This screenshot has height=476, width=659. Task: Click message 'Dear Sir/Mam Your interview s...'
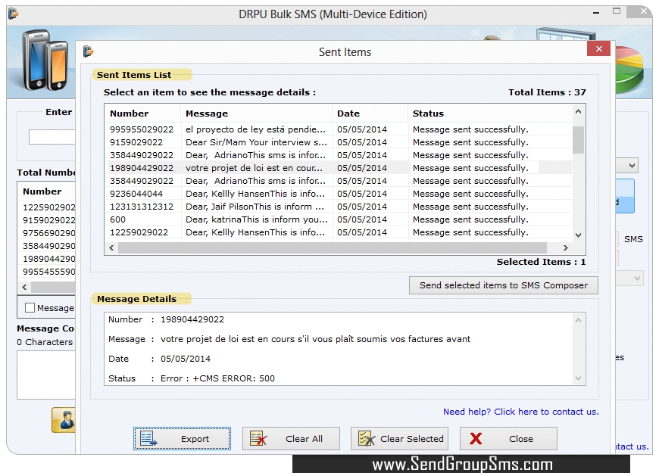pos(256,142)
